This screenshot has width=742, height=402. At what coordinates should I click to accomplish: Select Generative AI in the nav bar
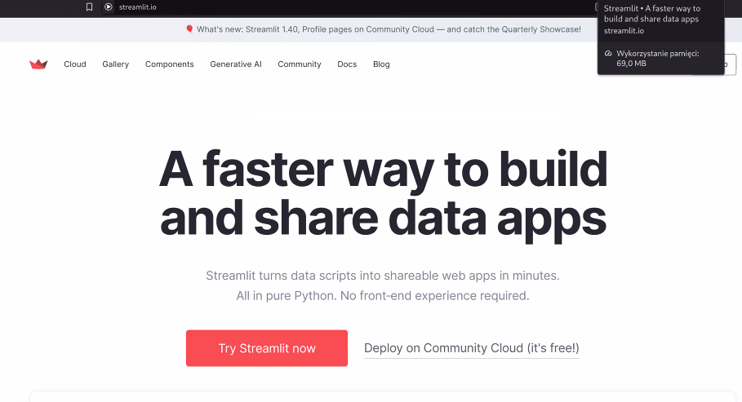(x=236, y=64)
